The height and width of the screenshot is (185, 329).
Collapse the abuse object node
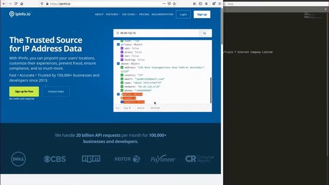[x=118, y=64]
